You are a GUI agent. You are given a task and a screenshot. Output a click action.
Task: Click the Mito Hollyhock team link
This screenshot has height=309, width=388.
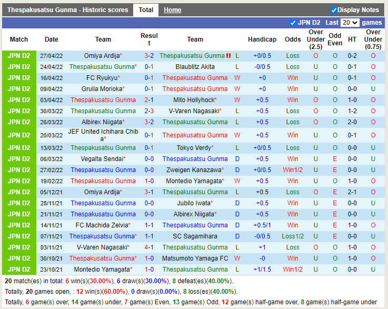click(193, 100)
